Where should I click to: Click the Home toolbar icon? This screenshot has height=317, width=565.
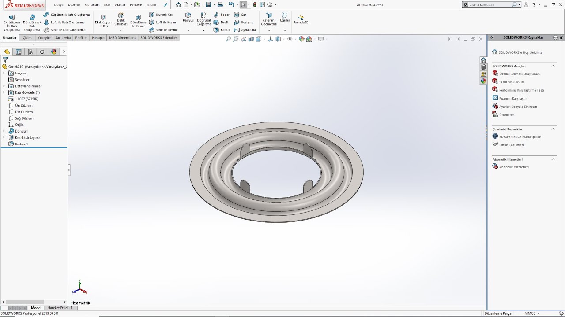[178, 5]
